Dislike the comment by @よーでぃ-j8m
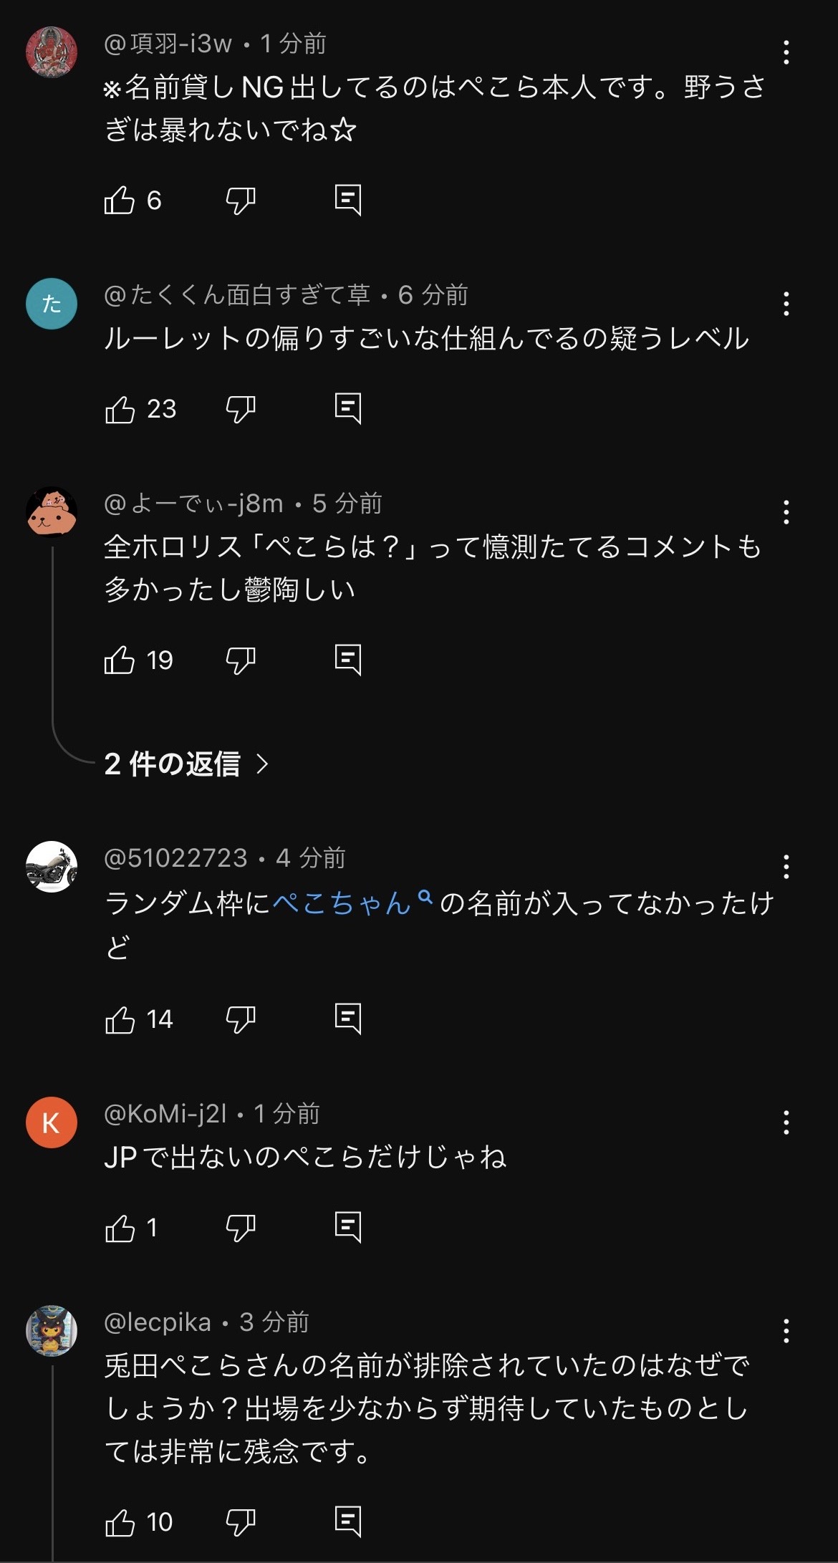838x1563 pixels. [241, 660]
